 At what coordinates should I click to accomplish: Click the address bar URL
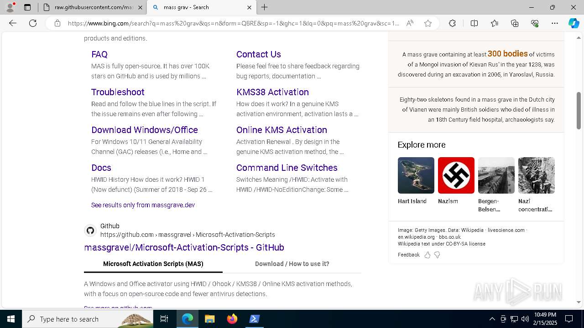[233, 23]
